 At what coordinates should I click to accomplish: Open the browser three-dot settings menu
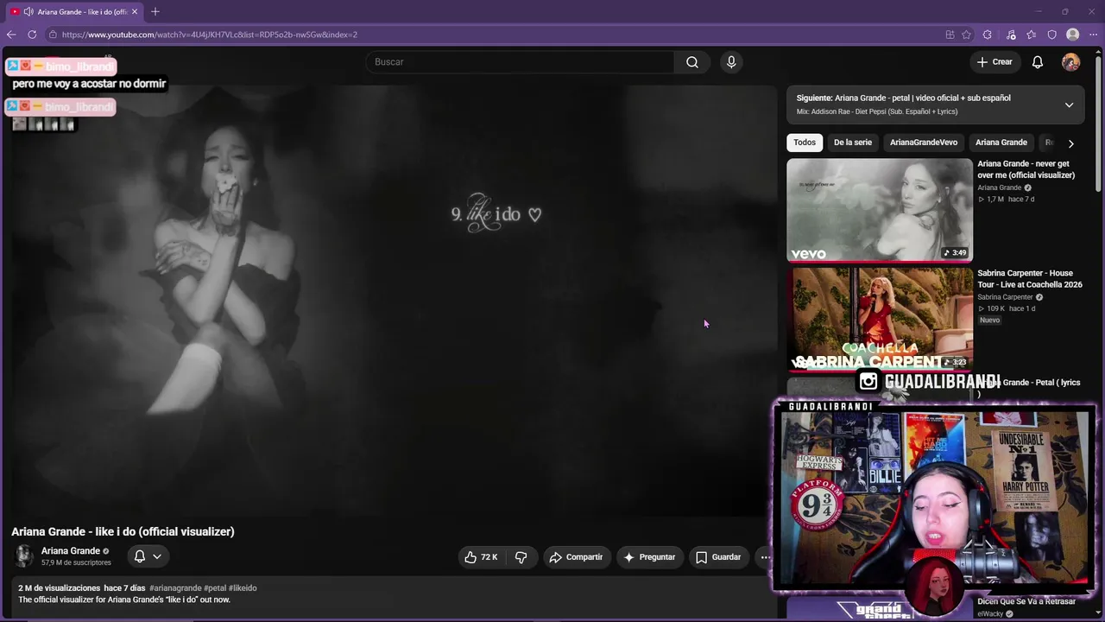point(1094,35)
